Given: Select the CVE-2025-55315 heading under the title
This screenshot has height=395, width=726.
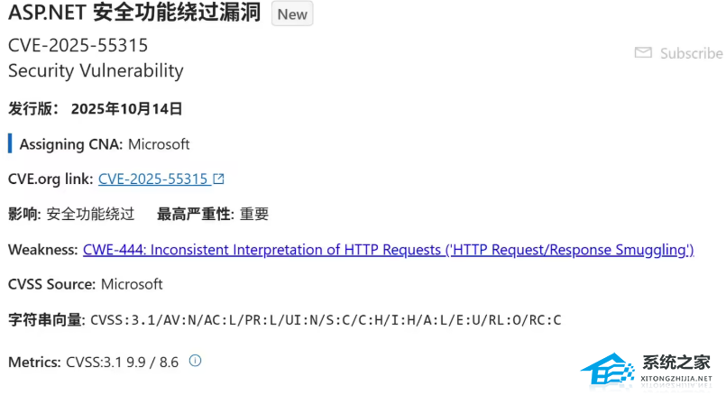Looking at the screenshot, I should tap(78, 45).
